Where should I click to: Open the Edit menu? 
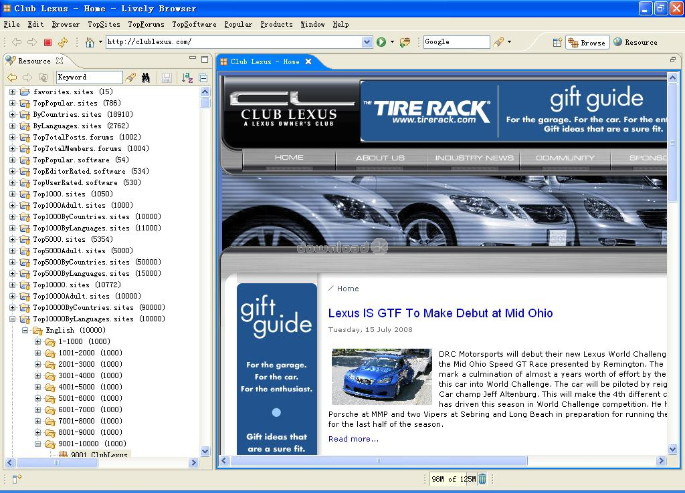pos(35,25)
